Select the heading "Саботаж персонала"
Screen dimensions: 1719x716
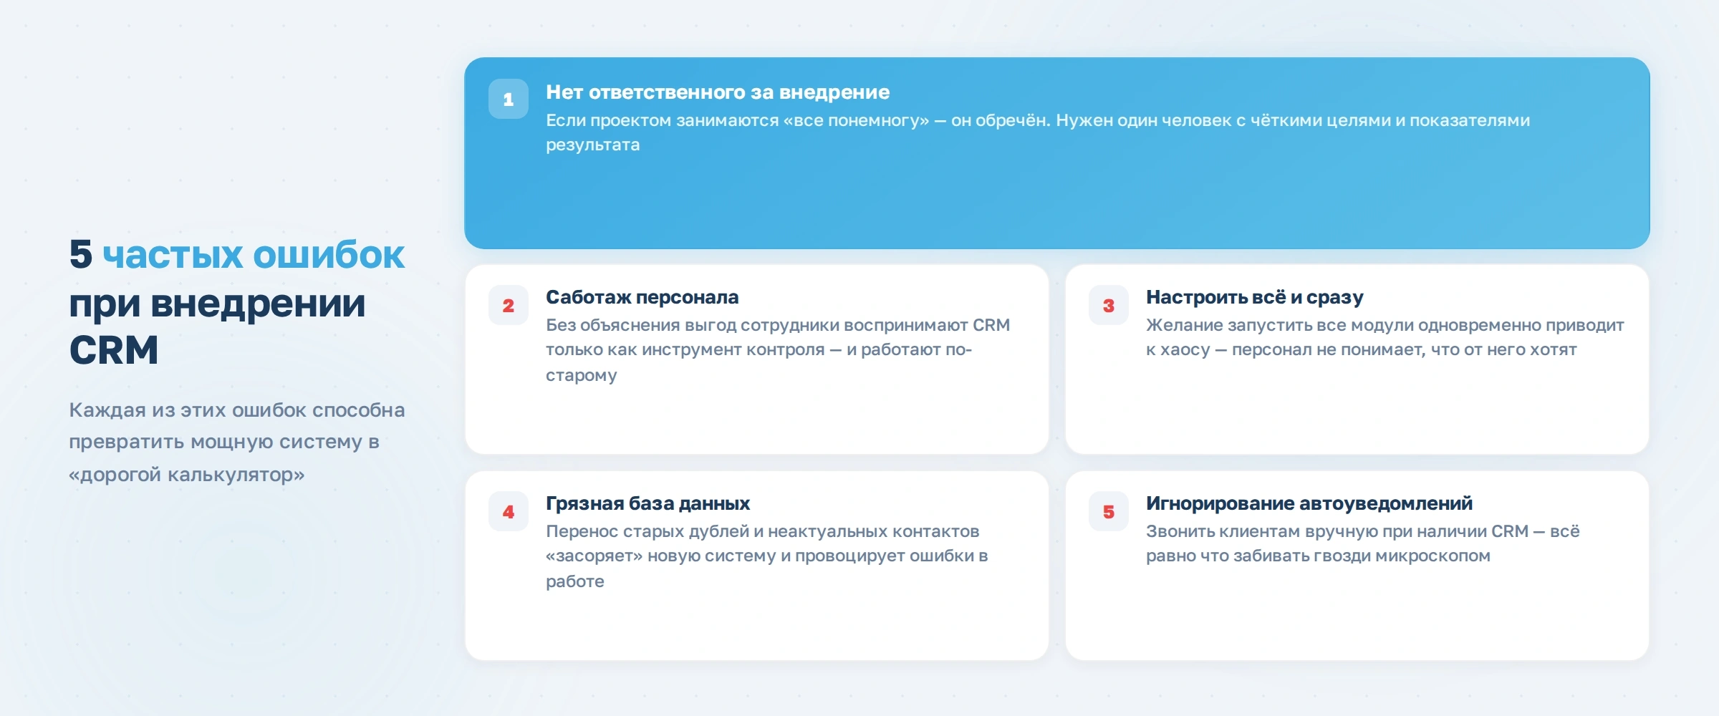pos(642,297)
